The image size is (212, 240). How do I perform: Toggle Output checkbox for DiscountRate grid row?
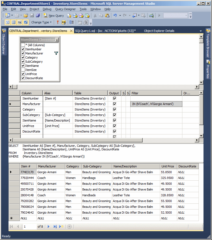point(115,131)
